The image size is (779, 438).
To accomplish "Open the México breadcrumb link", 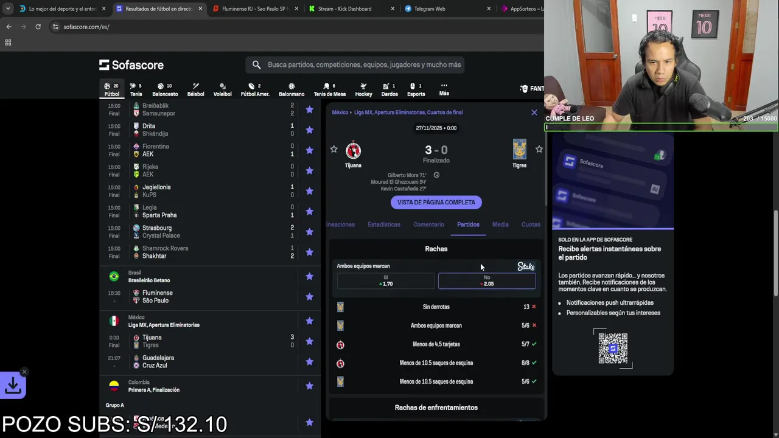I will (x=340, y=113).
